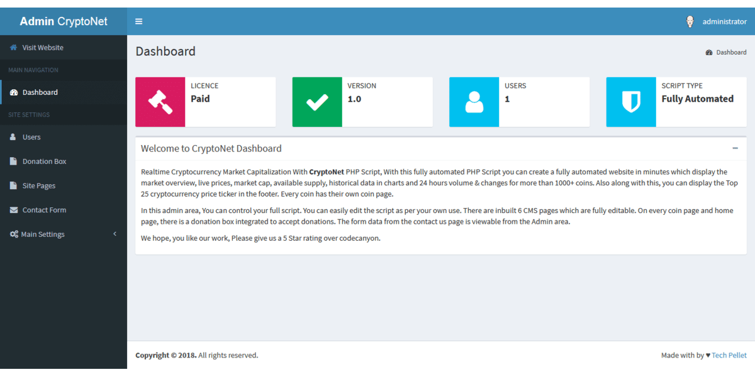Click the 'USERS' card label
The image size is (755, 377).
click(515, 86)
